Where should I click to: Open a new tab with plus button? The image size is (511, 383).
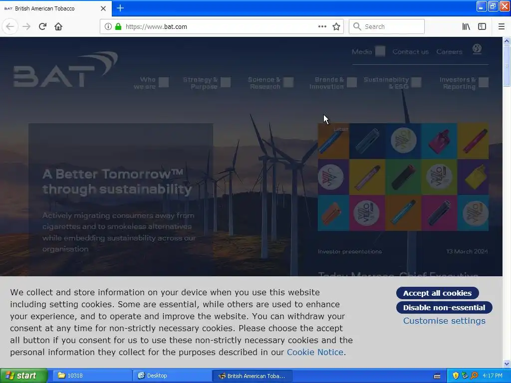(x=120, y=8)
